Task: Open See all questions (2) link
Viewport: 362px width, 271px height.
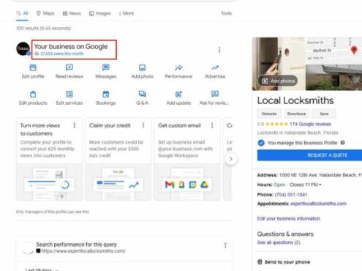Action: pos(279,242)
